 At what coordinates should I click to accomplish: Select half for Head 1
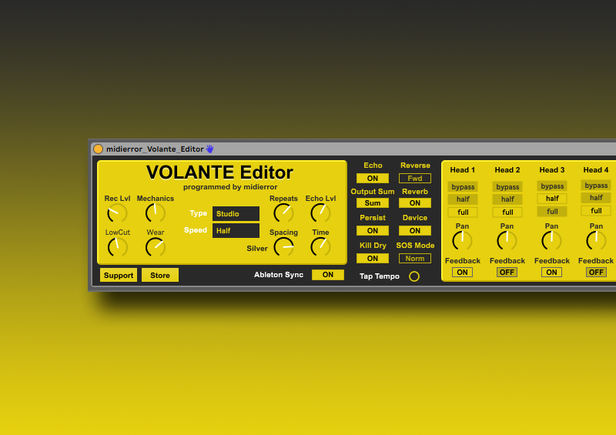click(463, 199)
